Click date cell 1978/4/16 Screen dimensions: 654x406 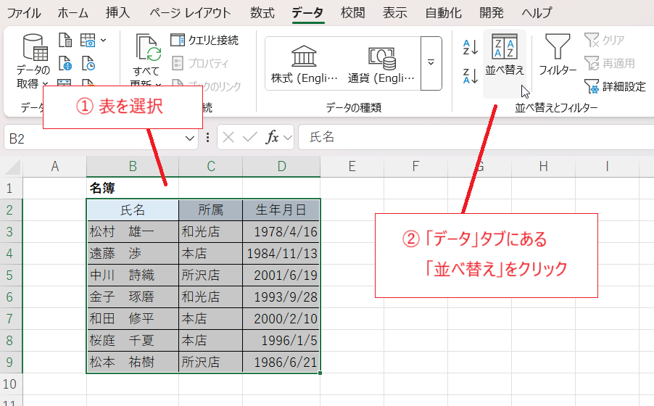click(x=281, y=231)
